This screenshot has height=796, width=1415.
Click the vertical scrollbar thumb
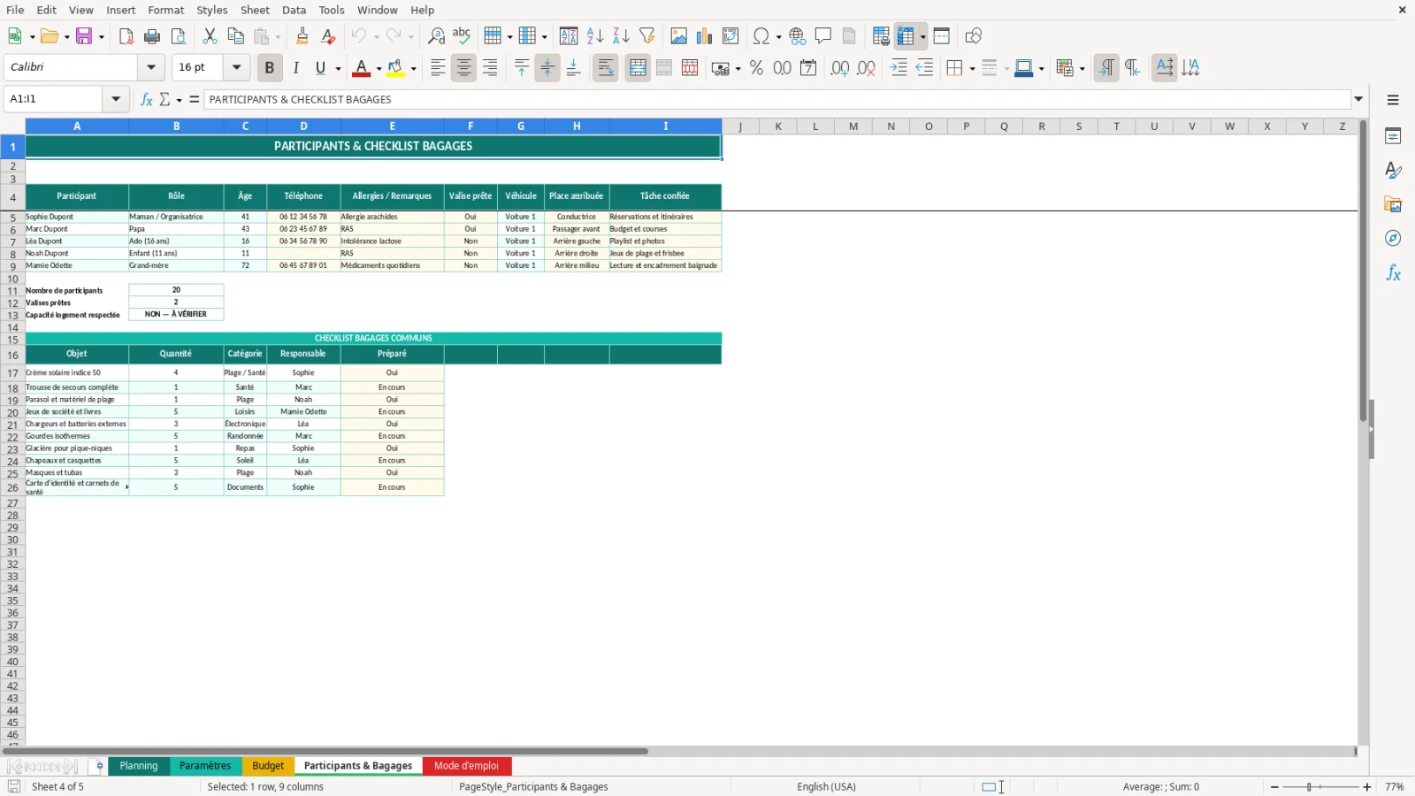pos(1363,271)
